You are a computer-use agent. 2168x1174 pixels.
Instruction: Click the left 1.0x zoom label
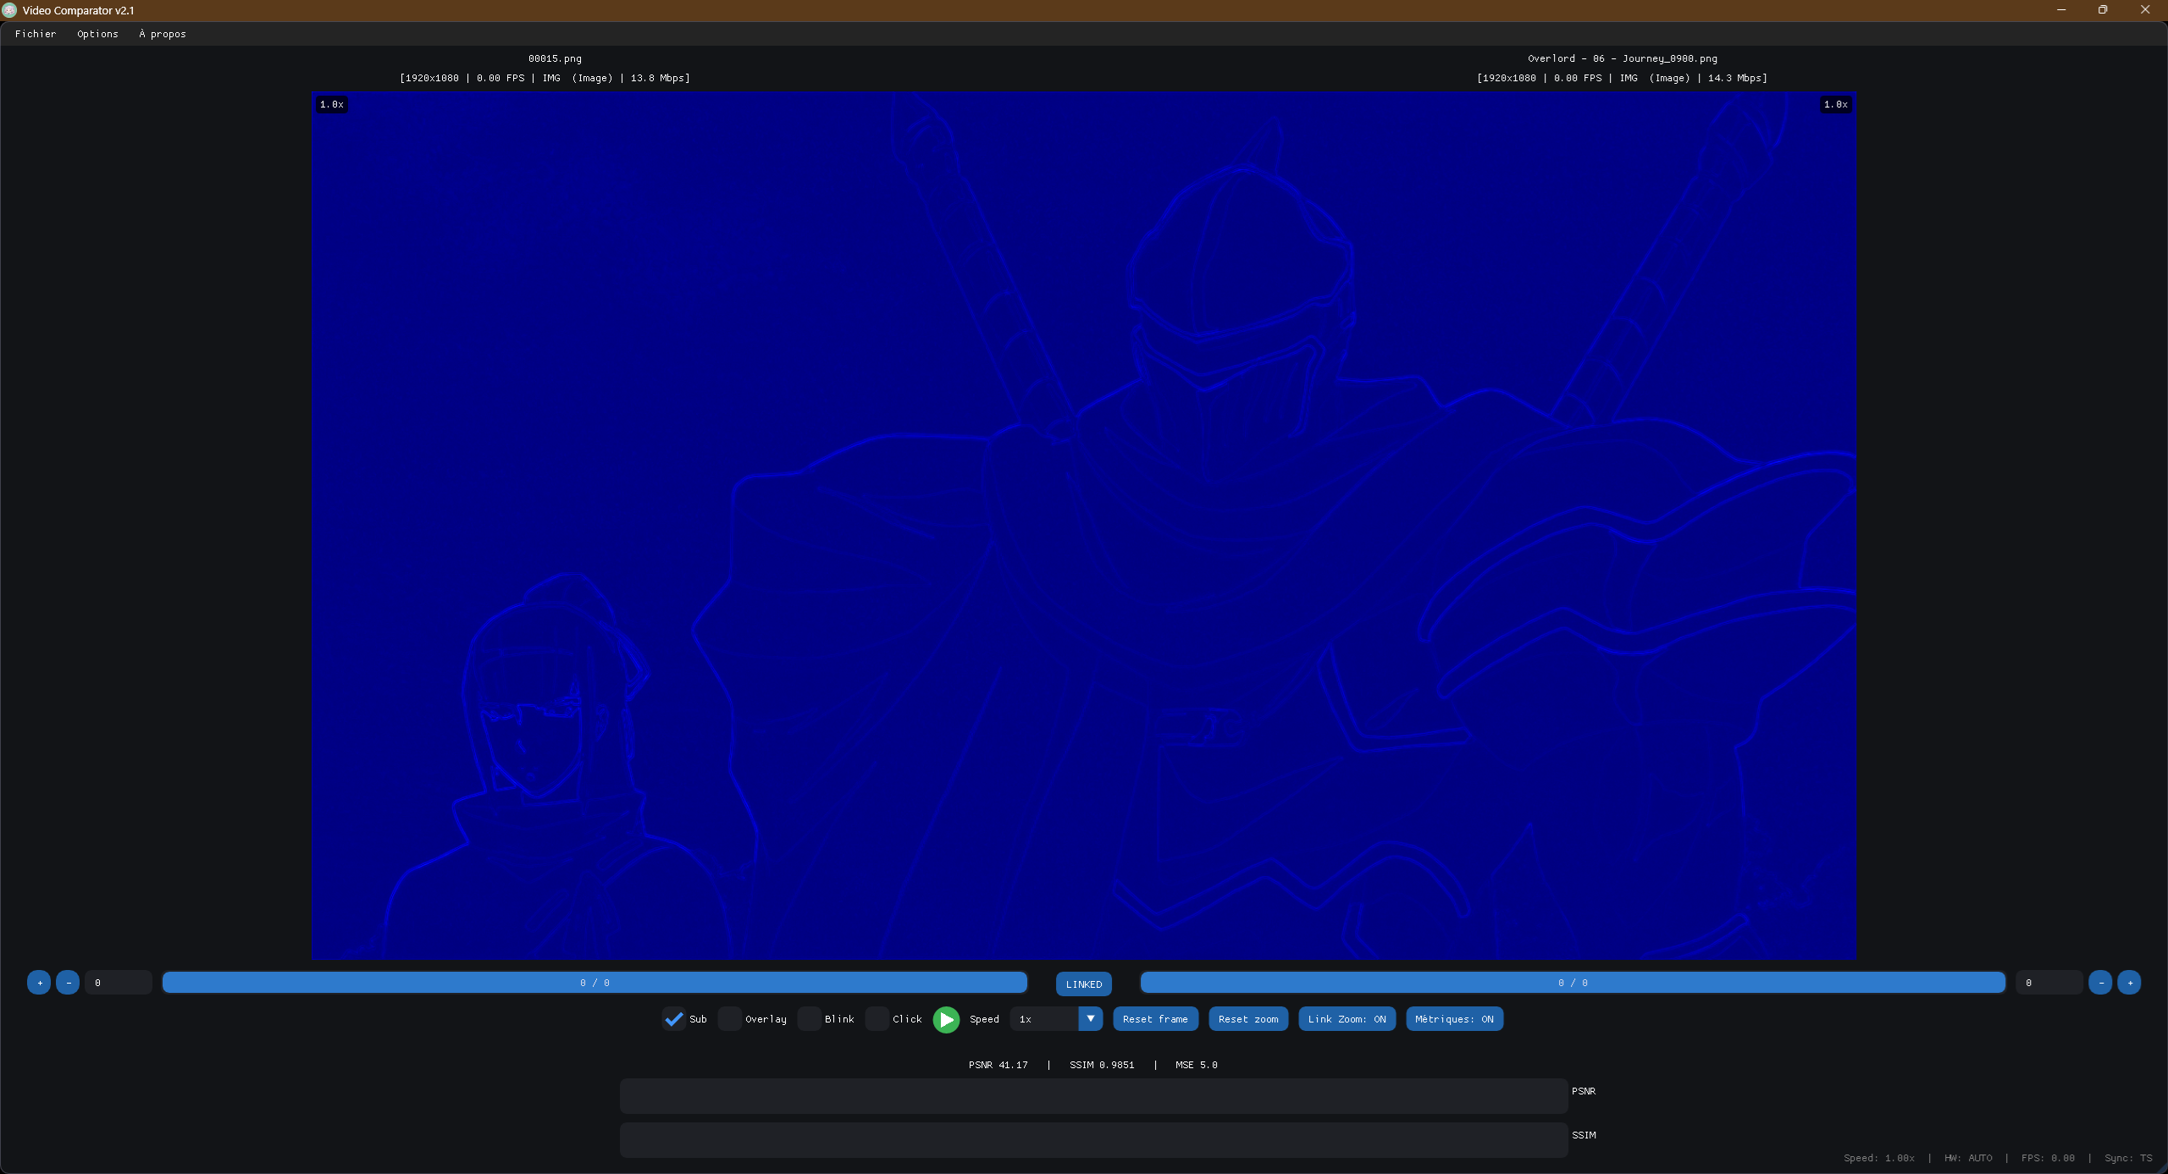332,104
